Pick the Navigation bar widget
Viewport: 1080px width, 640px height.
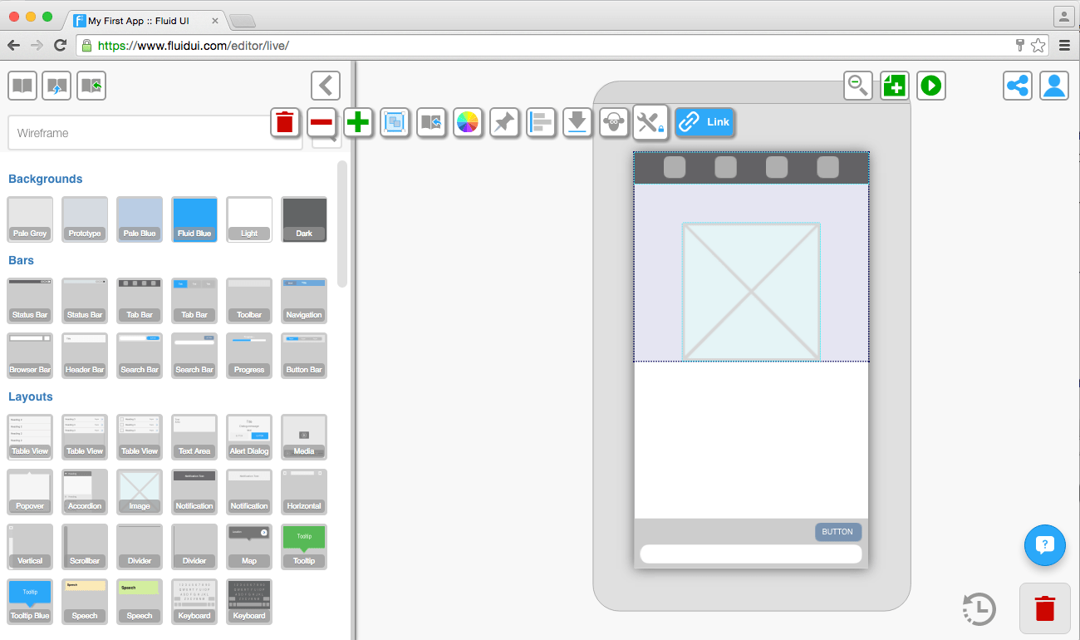[304, 301]
